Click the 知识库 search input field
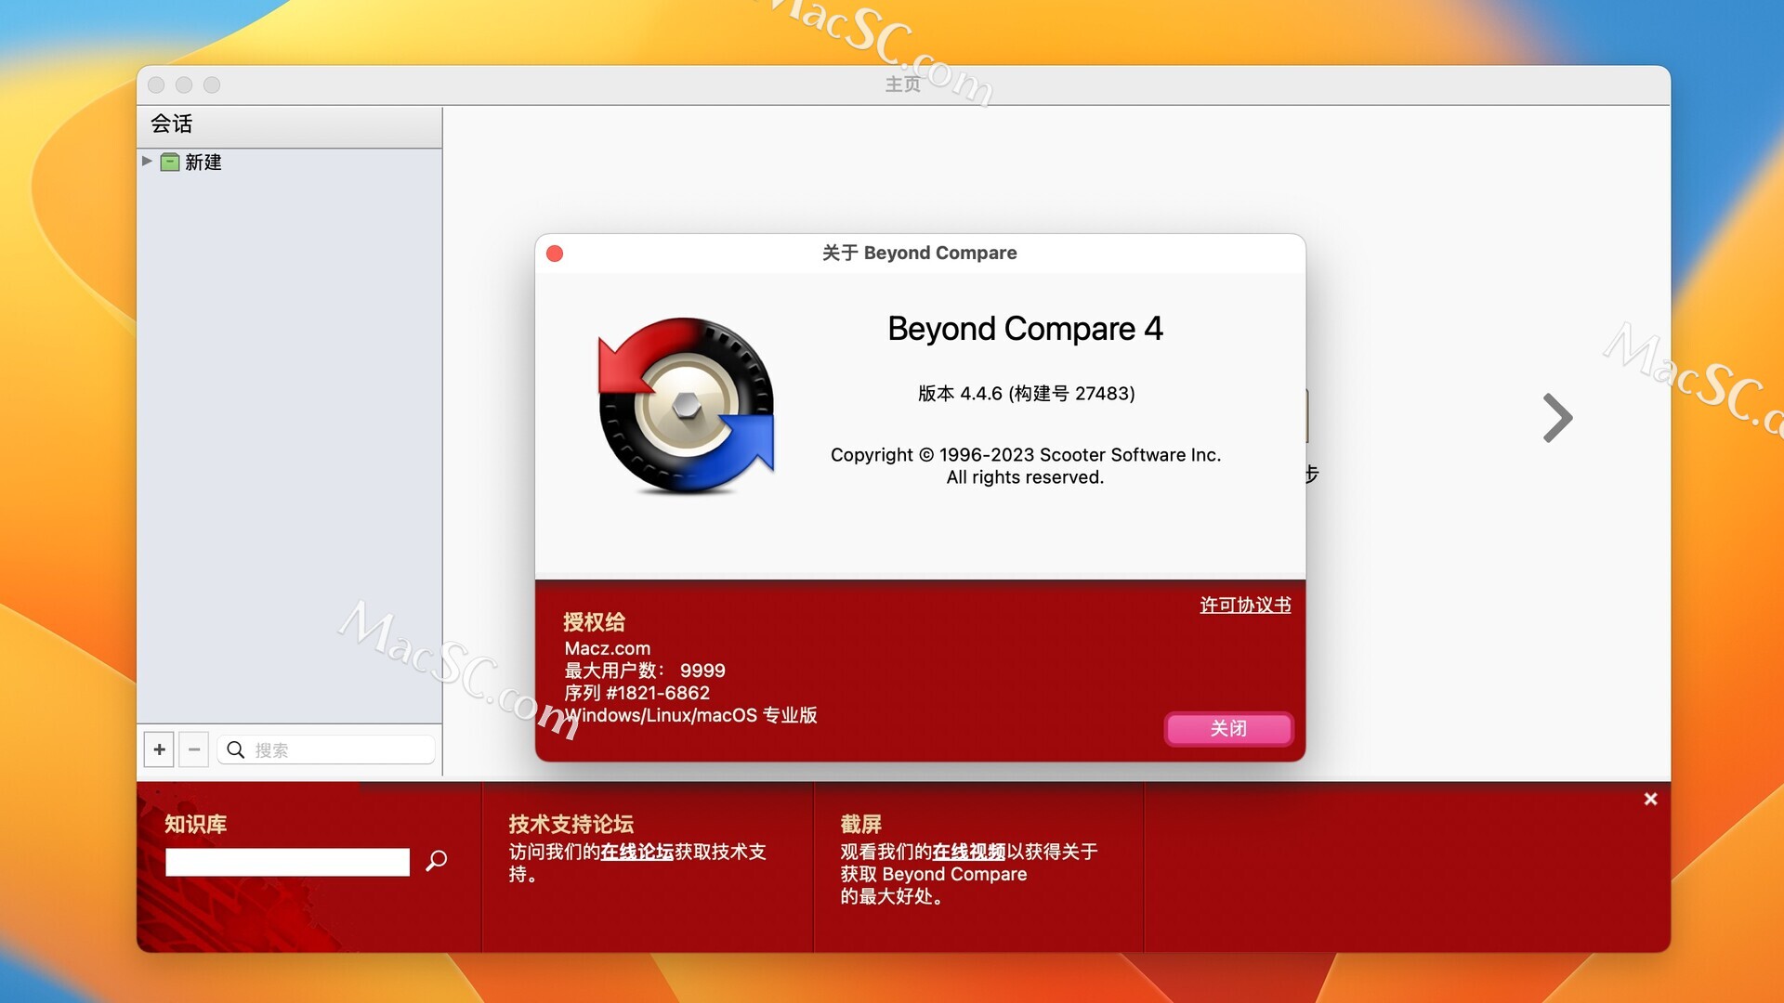This screenshot has width=1784, height=1003. tap(287, 862)
